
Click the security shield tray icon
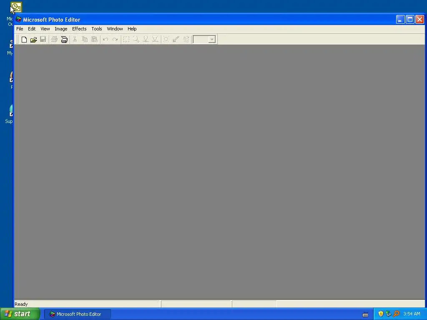click(381, 314)
